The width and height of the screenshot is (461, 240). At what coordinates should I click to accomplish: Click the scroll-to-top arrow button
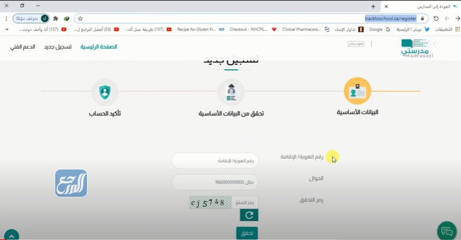[11, 235]
